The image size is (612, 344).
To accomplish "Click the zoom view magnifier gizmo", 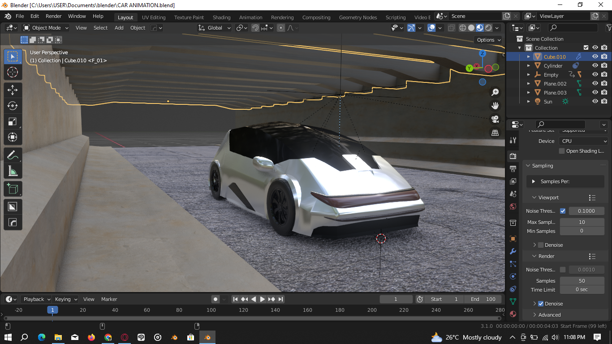I will (x=495, y=92).
